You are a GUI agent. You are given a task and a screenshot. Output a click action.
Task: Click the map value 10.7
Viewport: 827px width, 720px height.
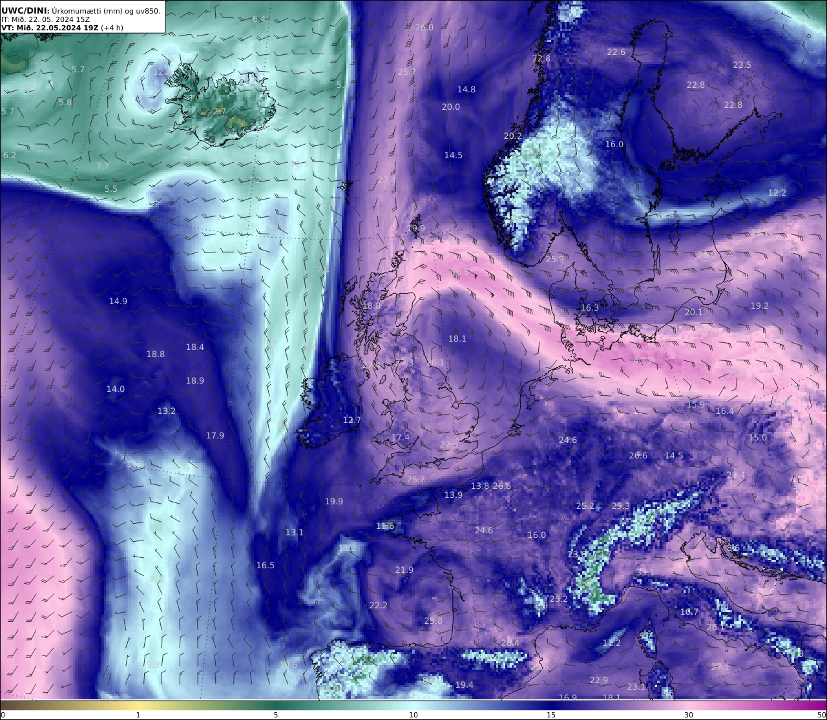click(x=689, y=612)
